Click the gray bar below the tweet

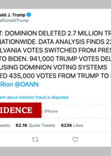(55, 151)
